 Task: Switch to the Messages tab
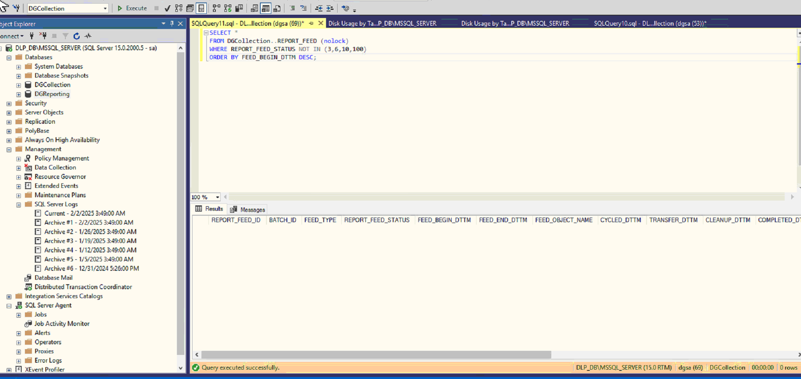[x=248, y=210]
